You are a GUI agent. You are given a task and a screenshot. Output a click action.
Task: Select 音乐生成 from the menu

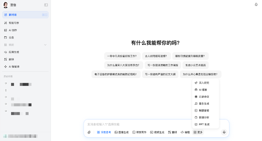(204, 103)
